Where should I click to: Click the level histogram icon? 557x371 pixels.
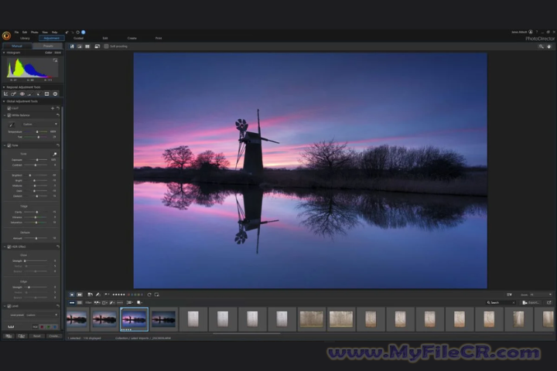(x=11, y=327)
